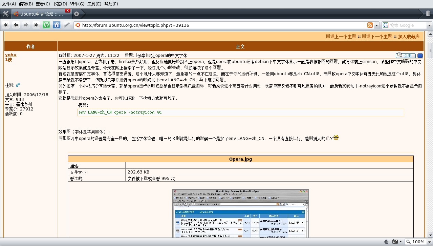This screenshot has height=246, width=433.
Task: Click the 文件被下载或查看 995 次 text
Action: coord(151,178)
